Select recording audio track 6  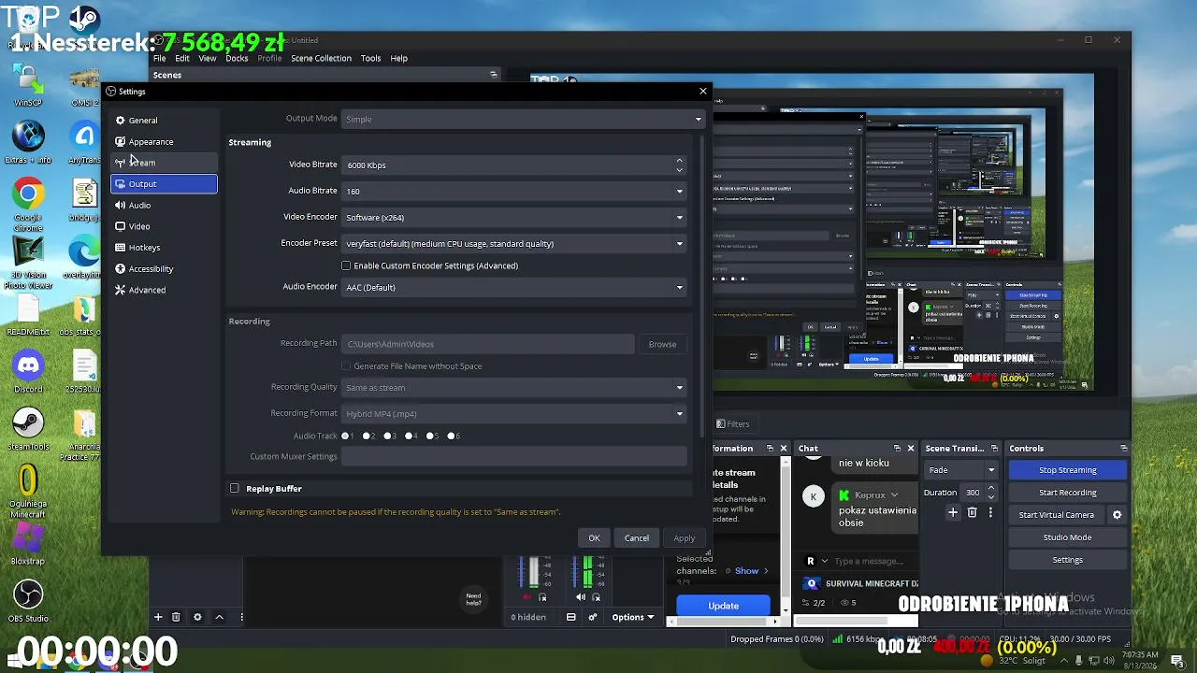452,436
